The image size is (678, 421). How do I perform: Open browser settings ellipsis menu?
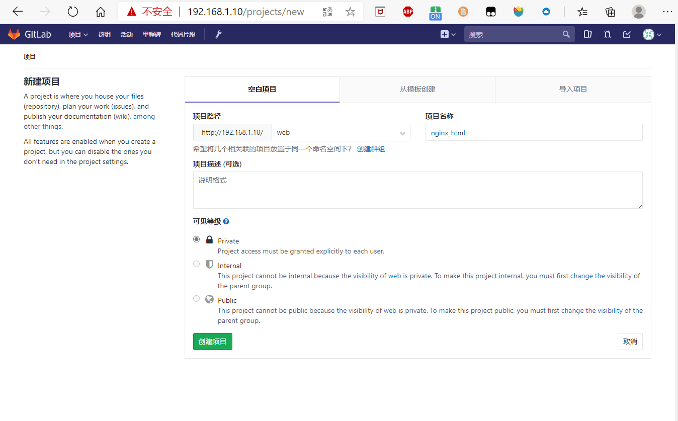click(x=667, y=12)
